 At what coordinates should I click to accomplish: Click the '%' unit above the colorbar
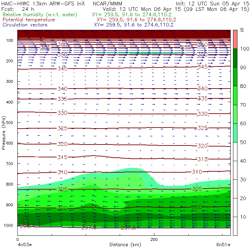(x=242, y=30)
